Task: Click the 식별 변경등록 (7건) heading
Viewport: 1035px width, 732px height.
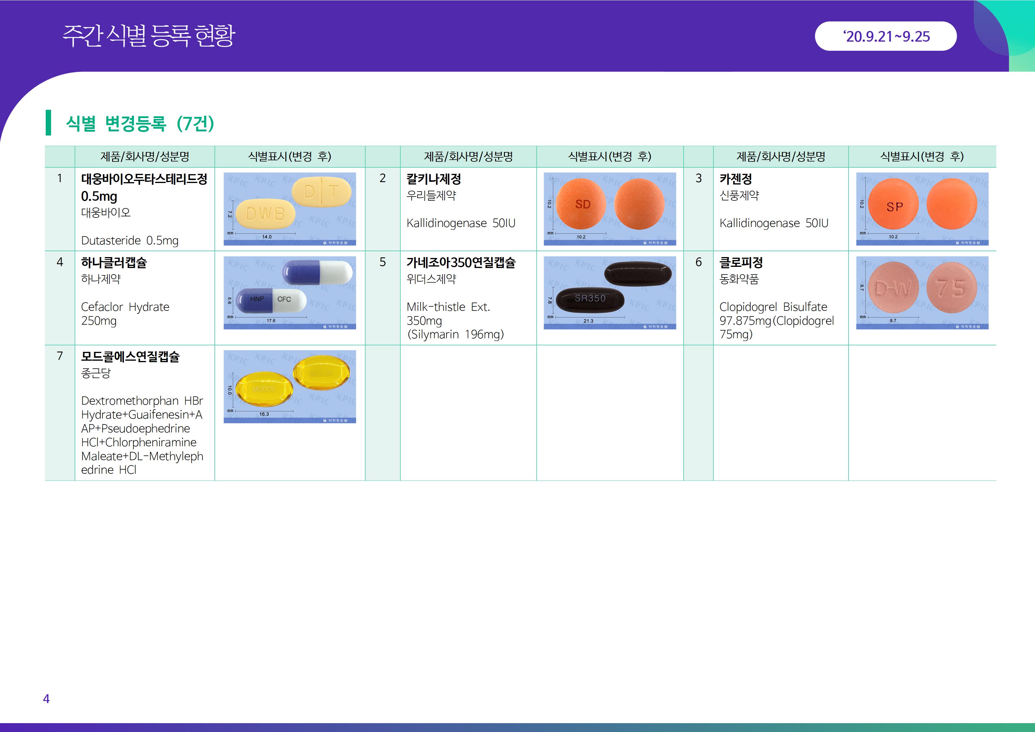Action: (x=140, y=123)
